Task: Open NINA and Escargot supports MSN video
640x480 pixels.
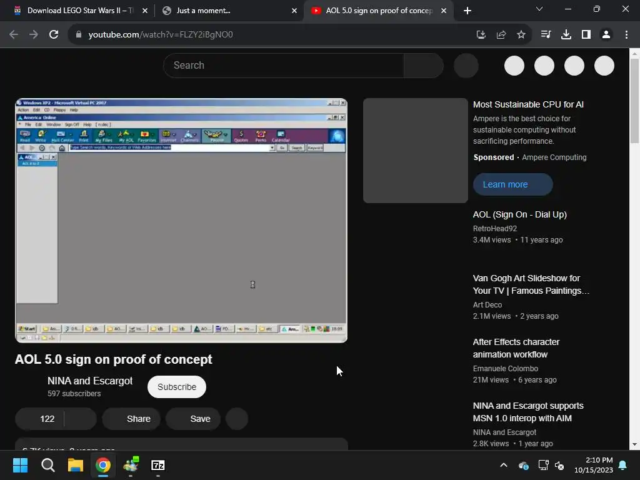Action: [528, 412]
